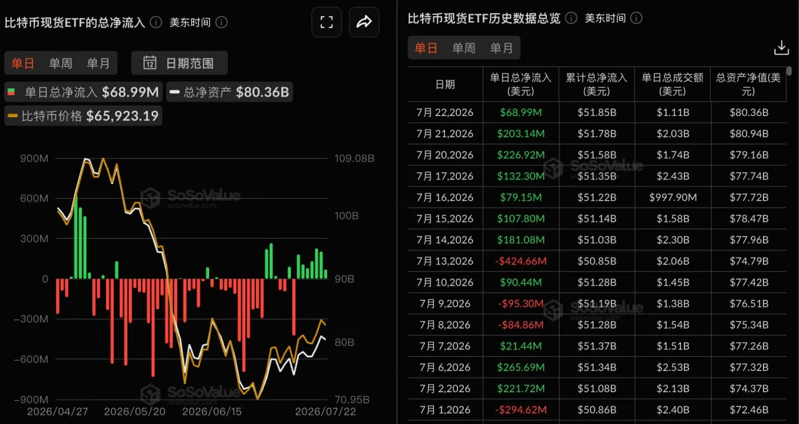Click the calendar icon in 日期范围 button
799x424 pixels.
pos(150,63)
